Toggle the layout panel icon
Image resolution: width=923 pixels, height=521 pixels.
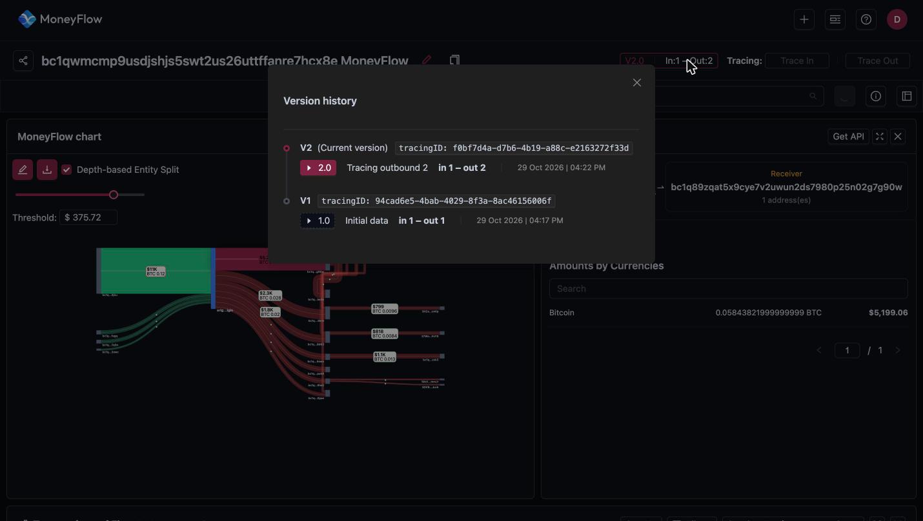coord(907,96)
